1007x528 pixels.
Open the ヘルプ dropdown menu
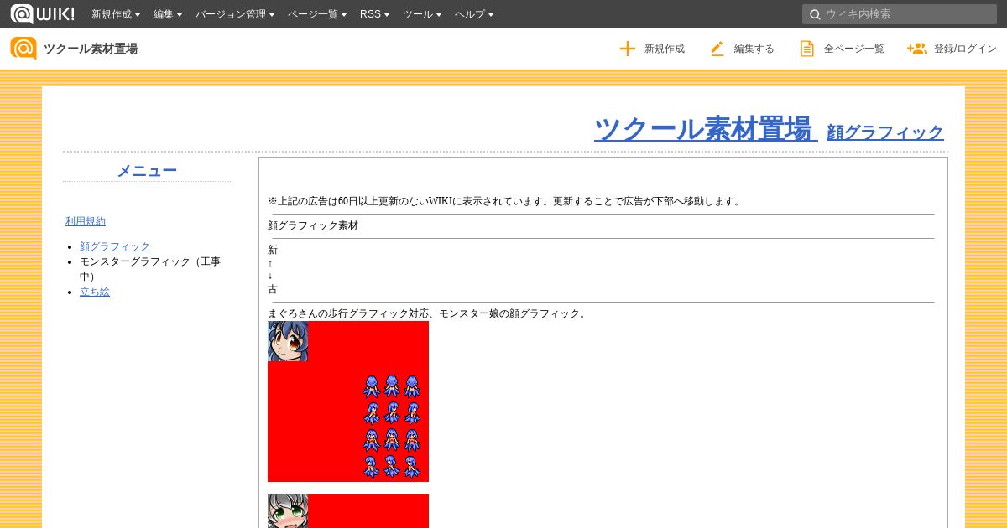click(x=474, y=14)
